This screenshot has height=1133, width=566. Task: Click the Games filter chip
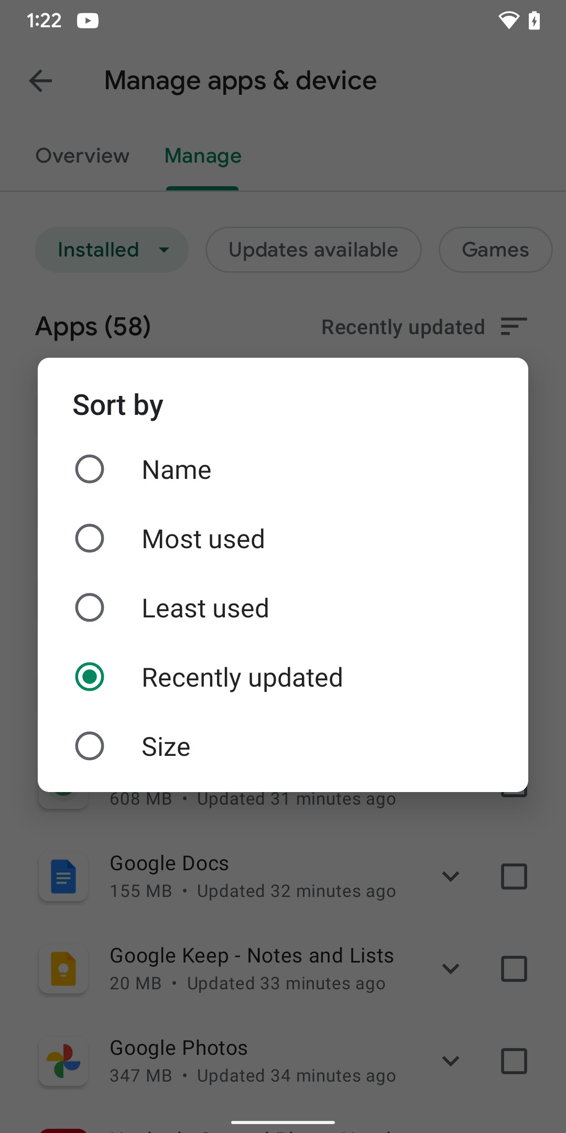pos(495,250)
